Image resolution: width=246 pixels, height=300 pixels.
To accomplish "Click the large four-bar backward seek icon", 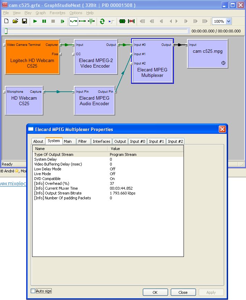I will click(142, 21).
